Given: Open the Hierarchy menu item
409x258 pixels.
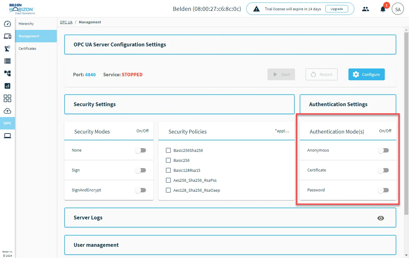Looking at the screenshot, I should (36, 24).
